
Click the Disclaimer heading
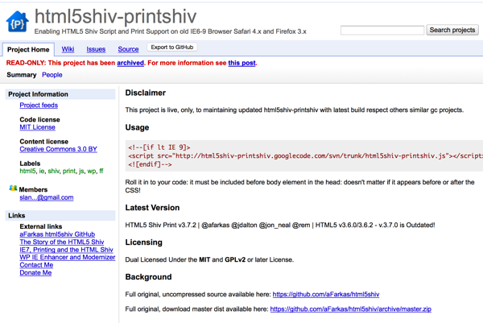pos(146,93)
